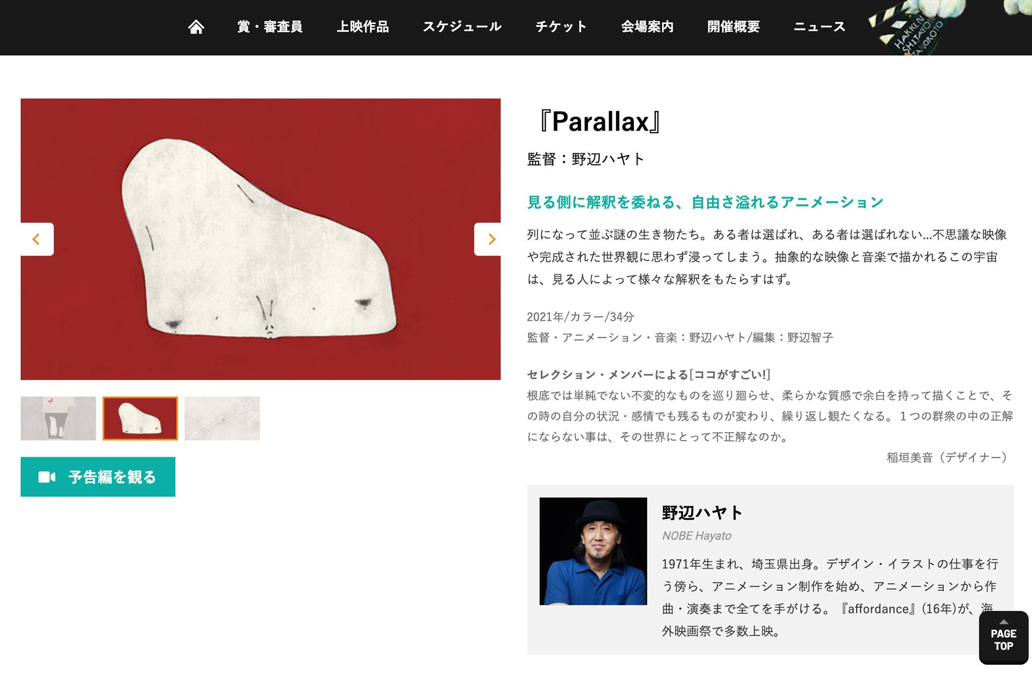The width and height of the screenshot is (1032, 678).
Task: Select the red highlighted thumbnail
Action: 140,418
